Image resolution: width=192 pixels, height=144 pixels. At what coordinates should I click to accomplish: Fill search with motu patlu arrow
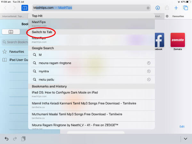click(x=149, y=79)
